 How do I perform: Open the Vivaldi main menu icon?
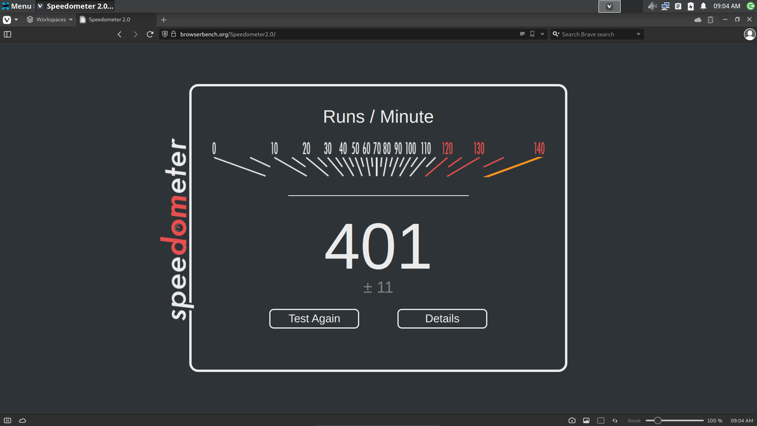click(7, 20)
